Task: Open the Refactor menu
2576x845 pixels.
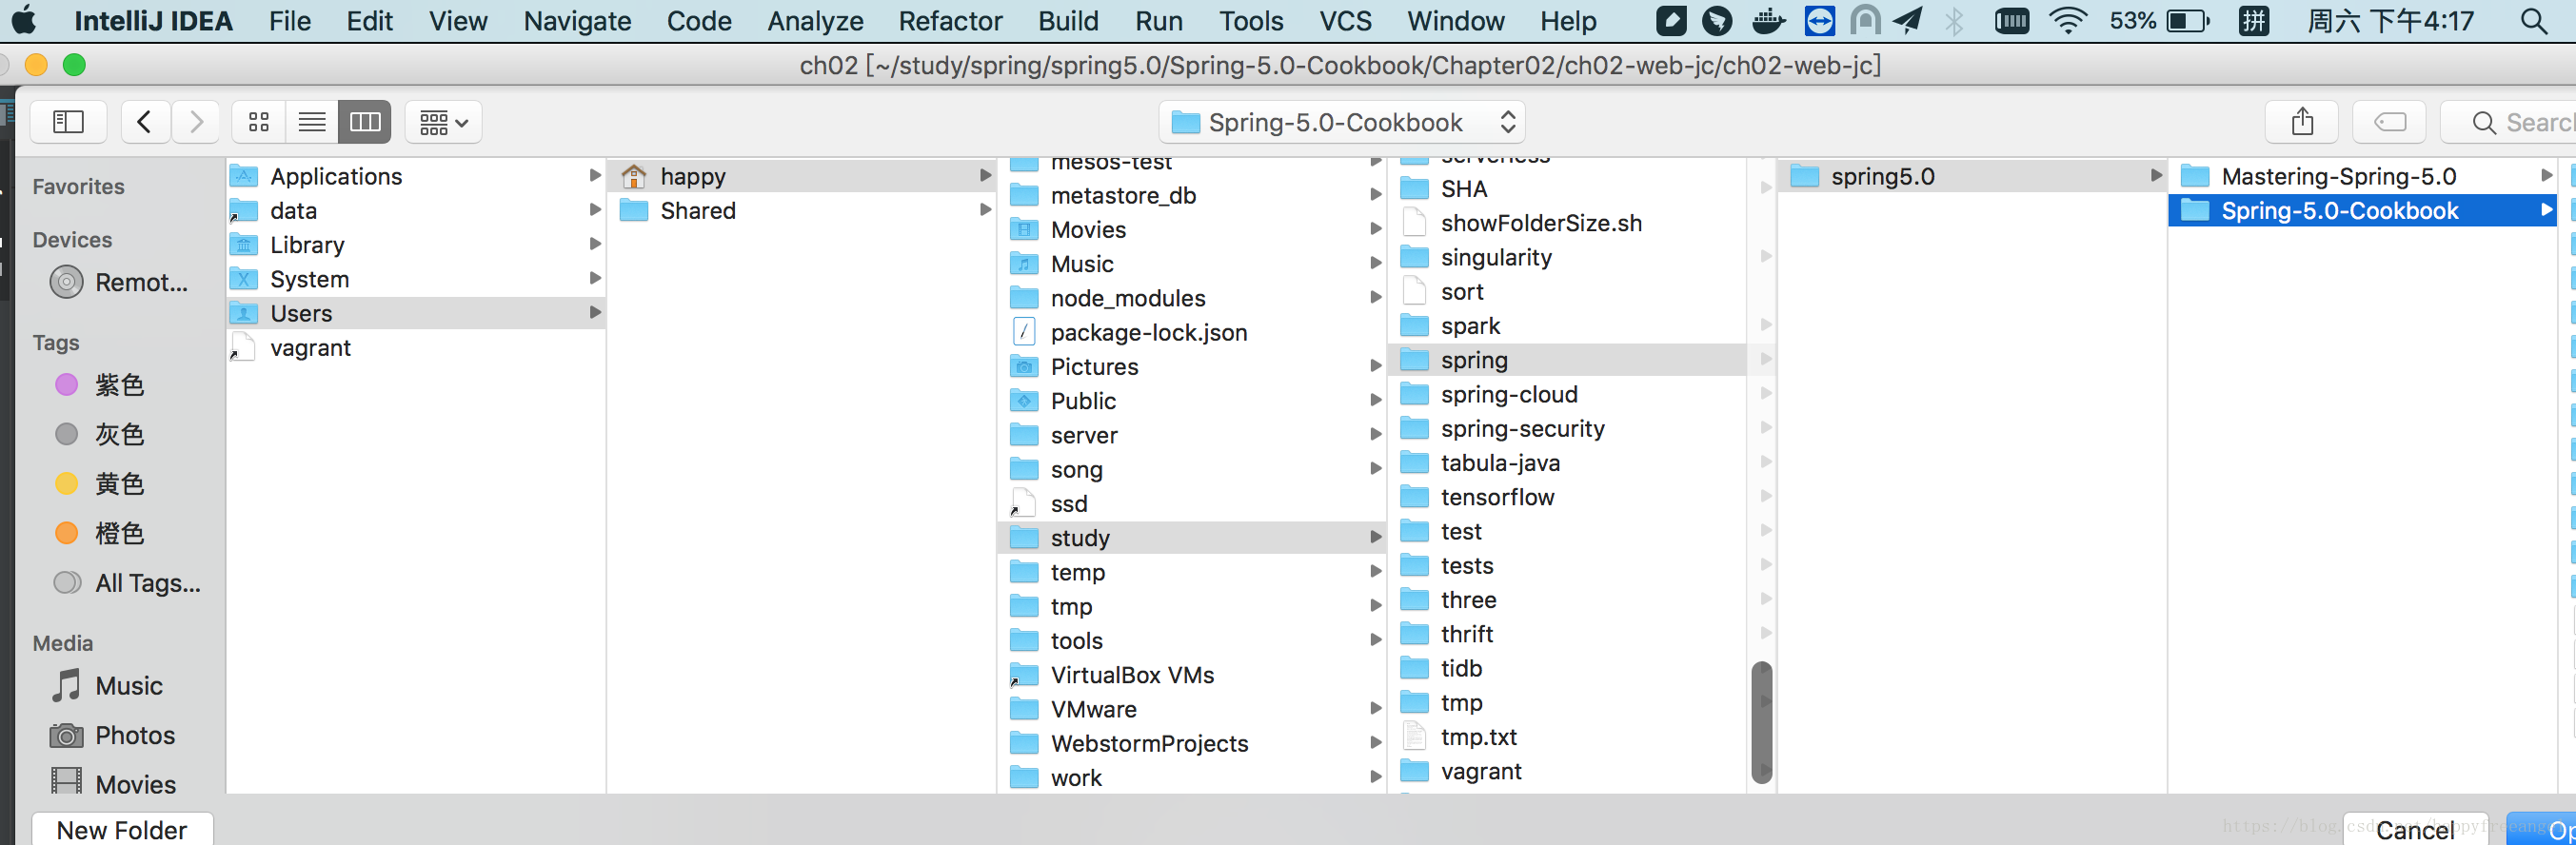Action: click(950, 21)
